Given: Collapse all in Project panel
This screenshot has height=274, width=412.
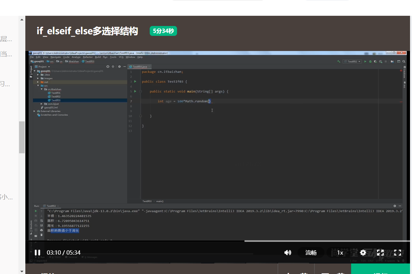Looking at the screenshot, I should (x=113, y=66).
